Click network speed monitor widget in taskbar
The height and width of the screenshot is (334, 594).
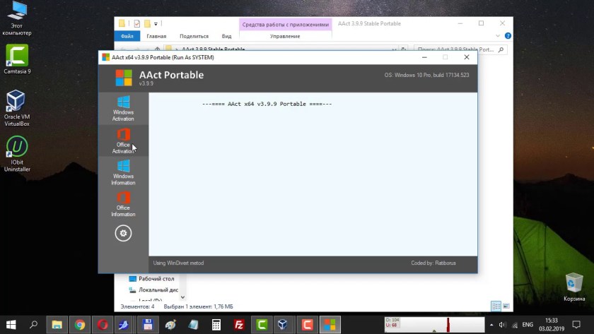434,325
